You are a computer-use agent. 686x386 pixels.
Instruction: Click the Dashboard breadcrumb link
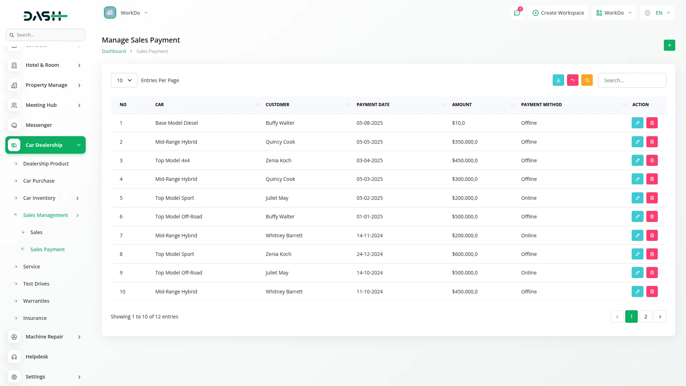[x=114, y=51]
